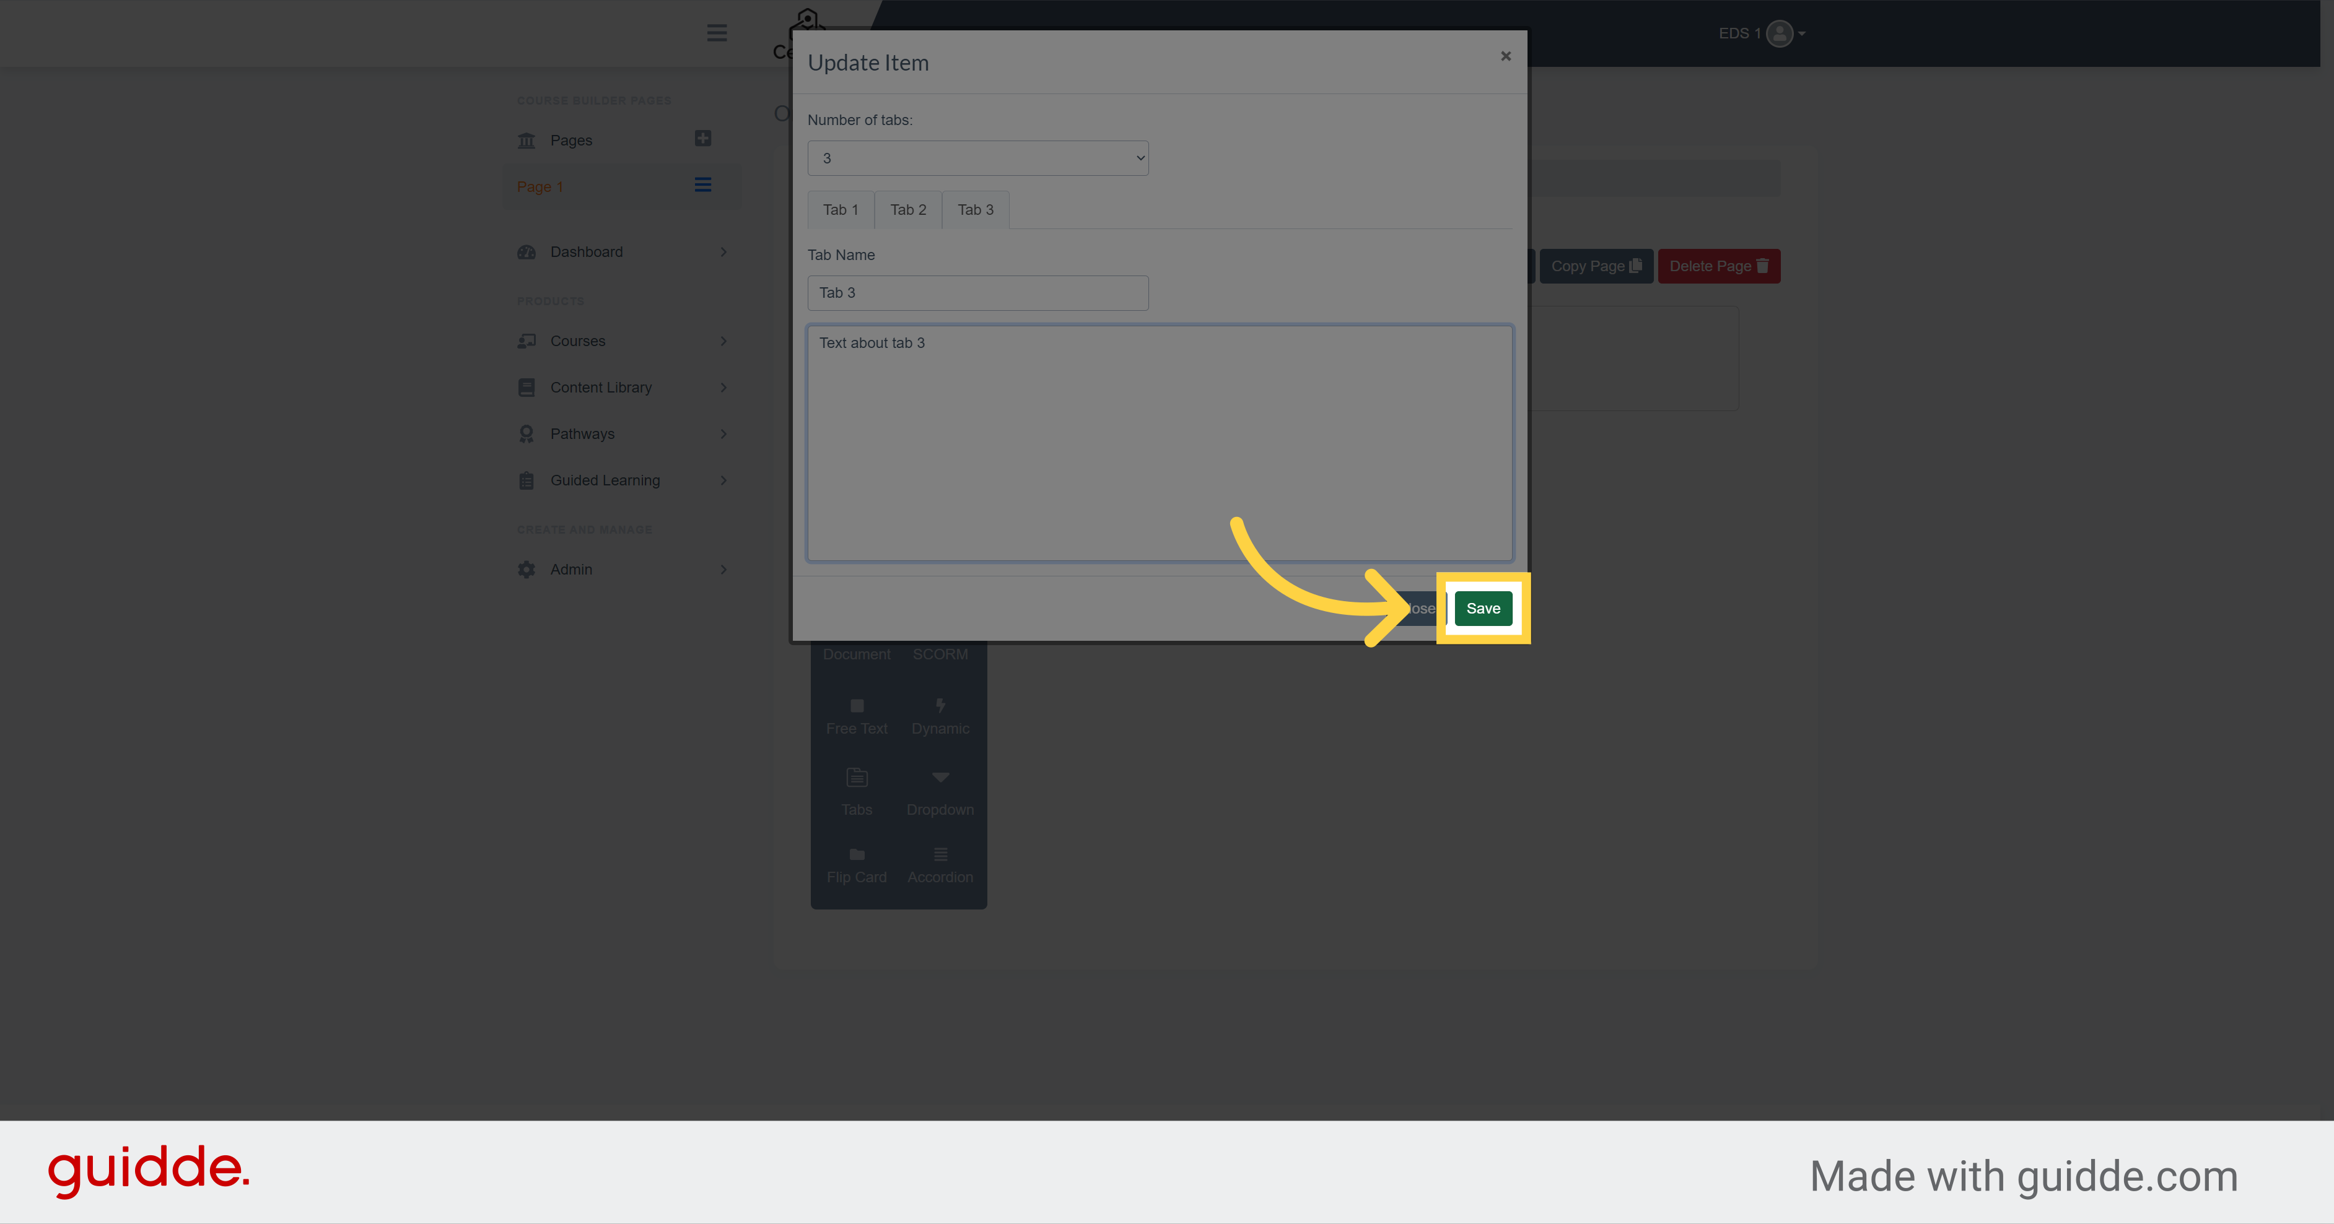Click the Tab Name input field
Screen dimensions: 2334x1224
coord(979,292)
